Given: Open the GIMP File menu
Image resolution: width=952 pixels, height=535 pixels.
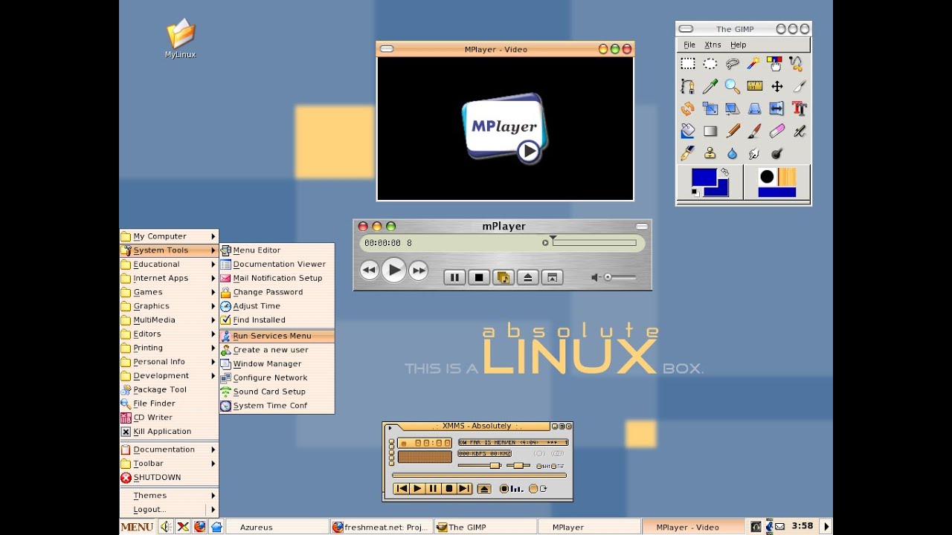Looking at the screenshot, I should 689,45.
